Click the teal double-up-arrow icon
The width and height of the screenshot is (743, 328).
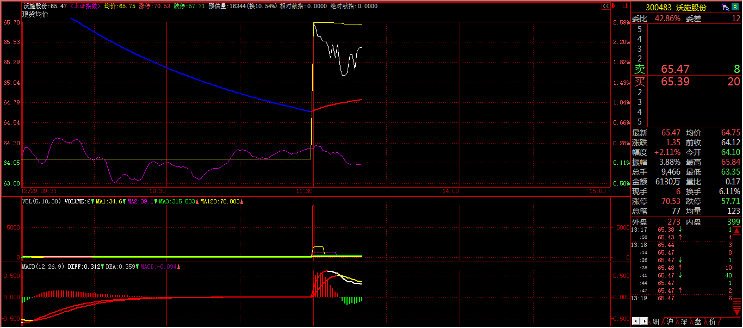point(736,8)
